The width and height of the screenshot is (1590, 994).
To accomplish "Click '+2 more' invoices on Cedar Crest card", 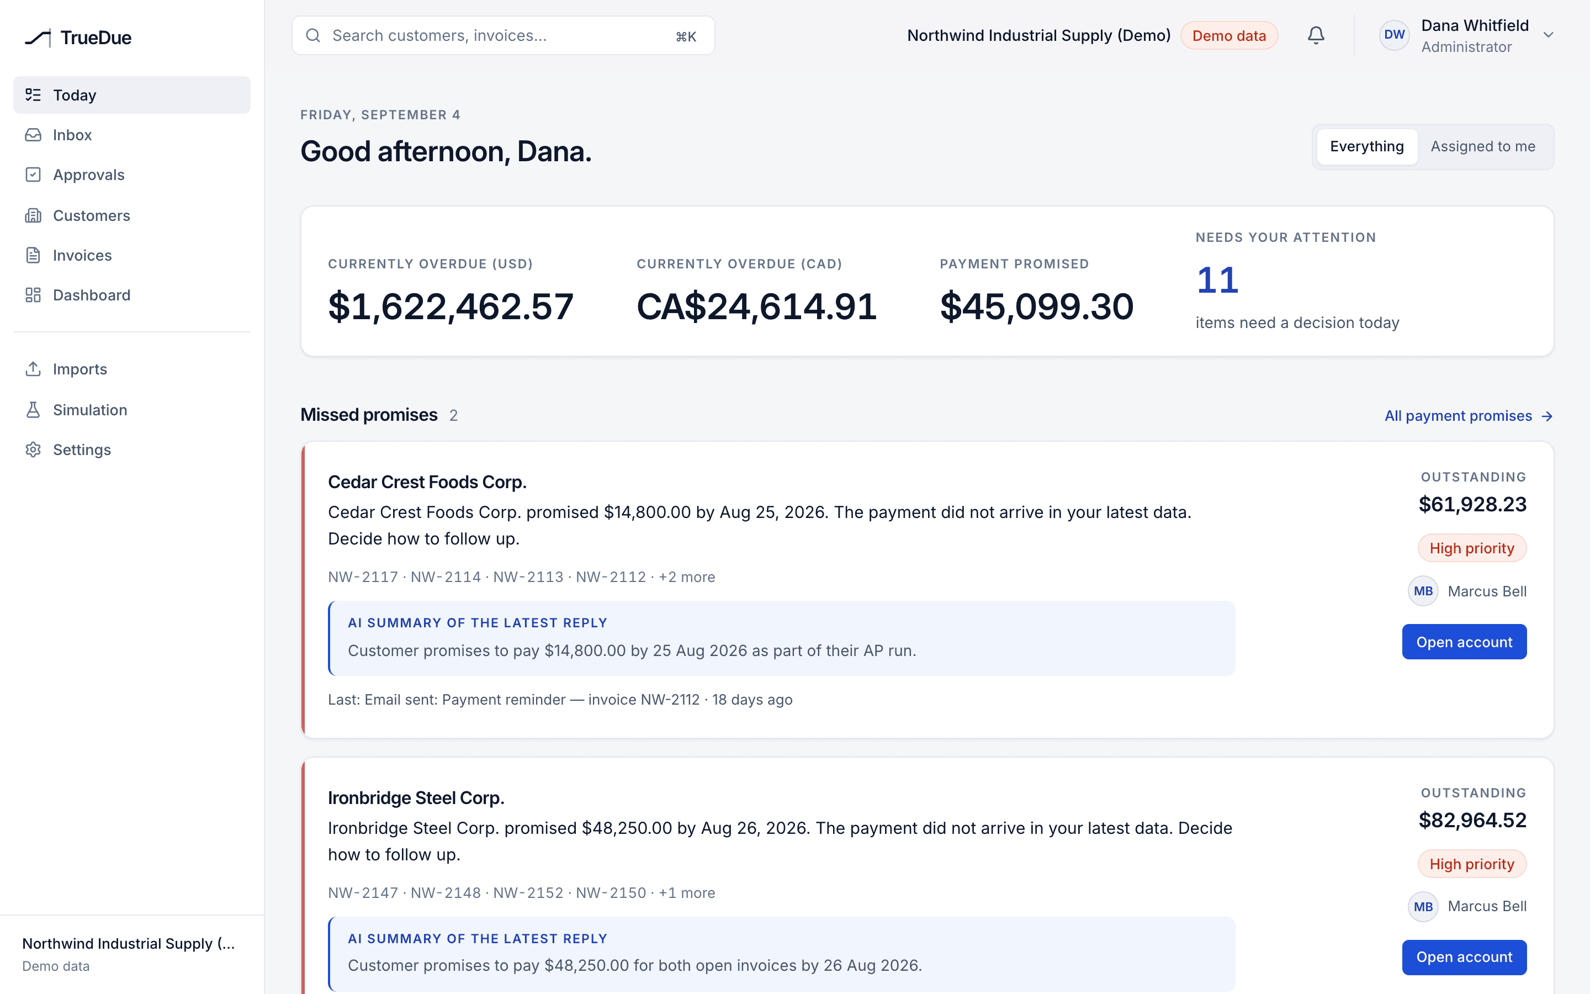I will click(687, 577).
